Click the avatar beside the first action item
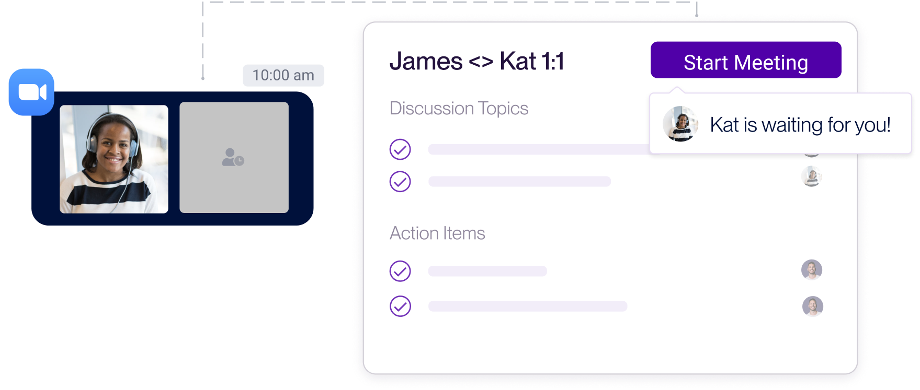Image resolution: width=920 pixels, height=390 pixels. coord(812,270)
